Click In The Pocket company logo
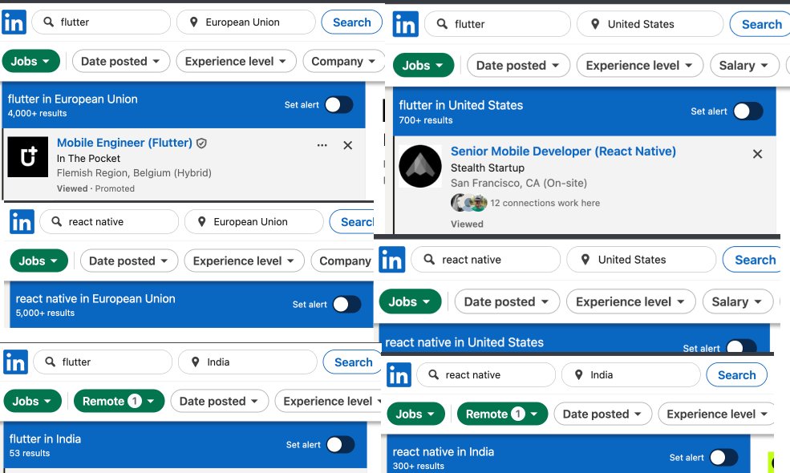This screenshot has height=473, width=790. (28, 156)
